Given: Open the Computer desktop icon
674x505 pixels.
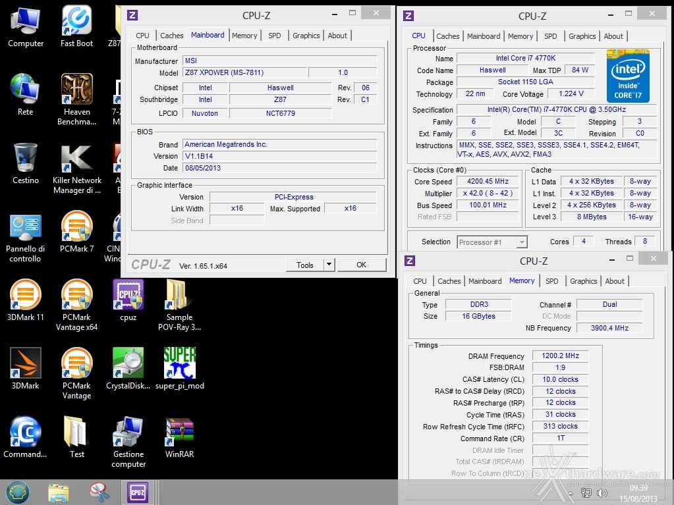Looking at the screenshot, I should point(25,27).
